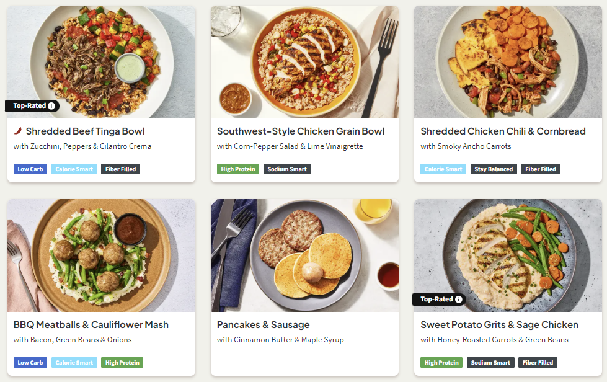
Task: Click the spicy chili pepper icon
Action: pyautogui.click(x=18, y=131)
